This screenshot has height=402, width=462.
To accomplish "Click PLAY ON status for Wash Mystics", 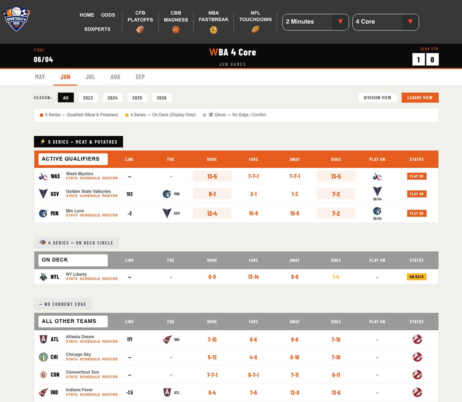I will [417, 176].
